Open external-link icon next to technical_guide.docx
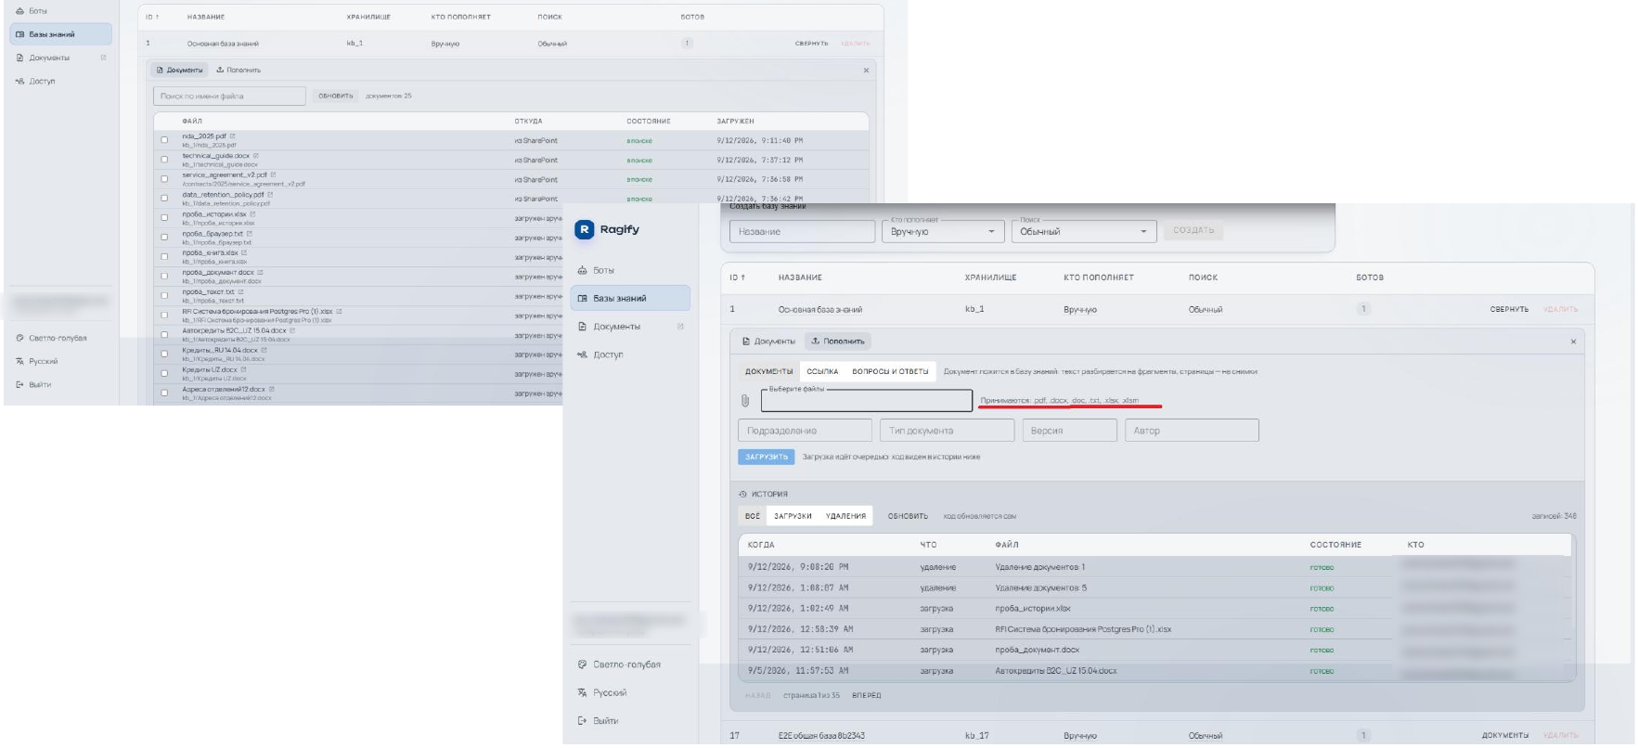This screenshot has width=1638, height=748. [x=256, y=156]
